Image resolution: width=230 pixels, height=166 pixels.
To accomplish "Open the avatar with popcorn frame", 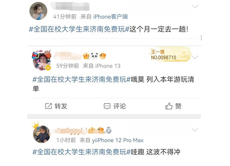I will (42, 60).
